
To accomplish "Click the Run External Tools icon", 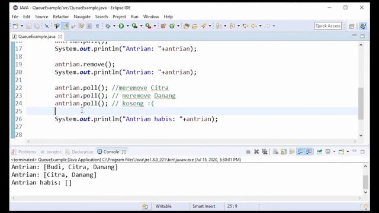I will point(148,26).
